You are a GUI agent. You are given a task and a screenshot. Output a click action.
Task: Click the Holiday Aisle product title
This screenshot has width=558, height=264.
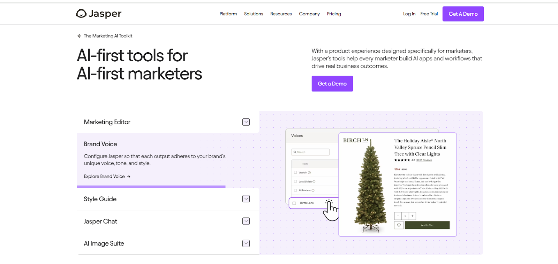[x=420, y=147]
